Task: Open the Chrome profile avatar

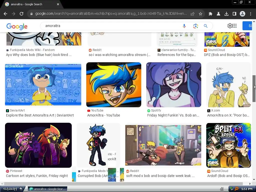Action: [x=242, y=14]
